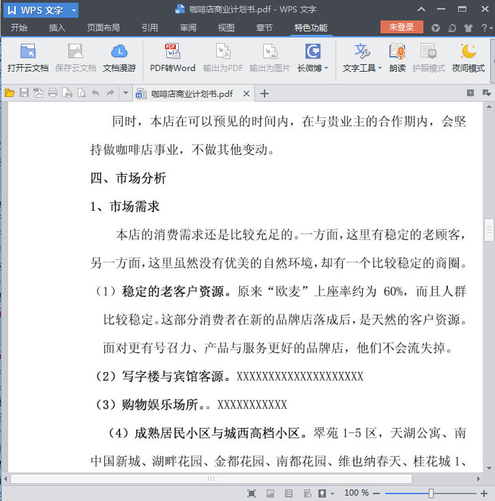Select the 特色功能 ribbon tab

tap(311, 28)
